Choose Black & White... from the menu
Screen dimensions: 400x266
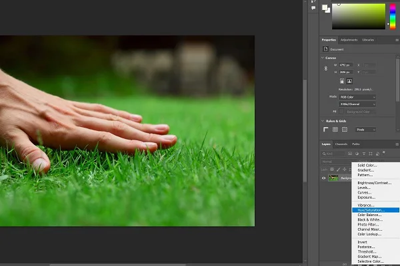coord(375,219)
